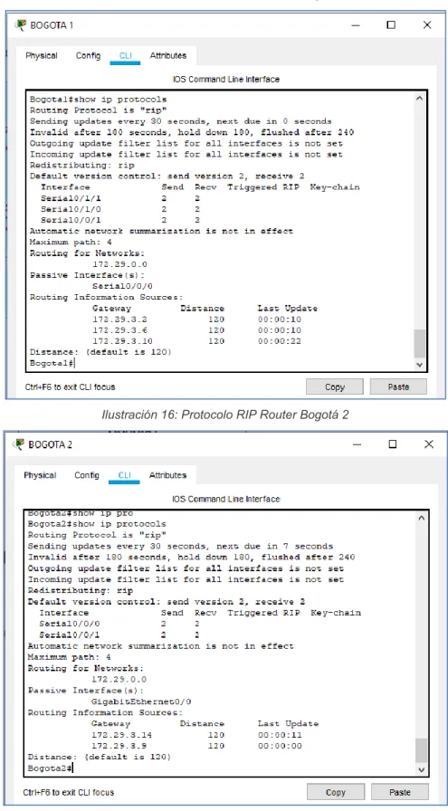The width and height of the screenshot is (448, 811).
Task: Click Copy button in BOGOTA 1 window
Action: point(335,386)
